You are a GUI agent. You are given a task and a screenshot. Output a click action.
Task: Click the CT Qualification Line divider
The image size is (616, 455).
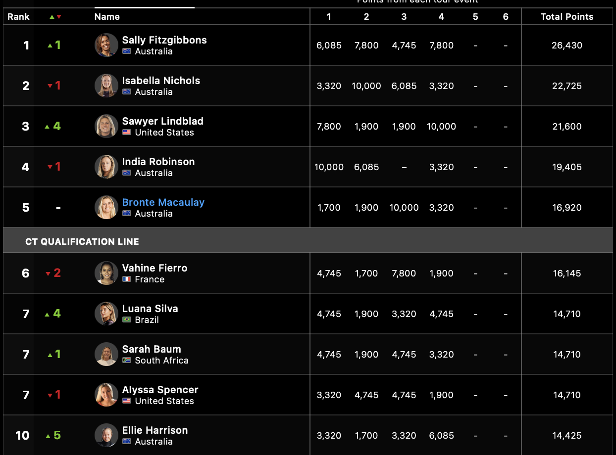[308, 241]
